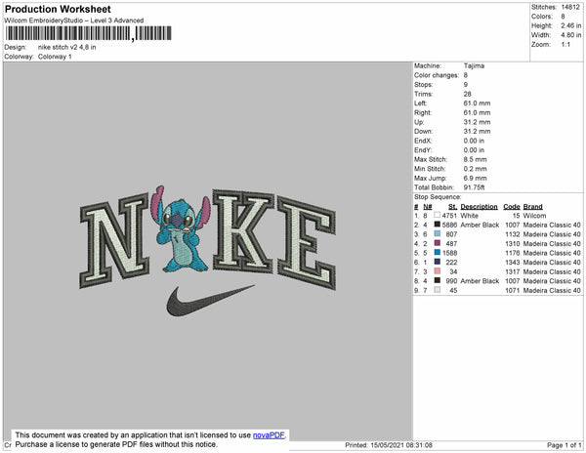Image resolution: width=586 pixels, height=453 pixels.
Task: Select the magenta swatch code 1310
Action: [437, 243]
